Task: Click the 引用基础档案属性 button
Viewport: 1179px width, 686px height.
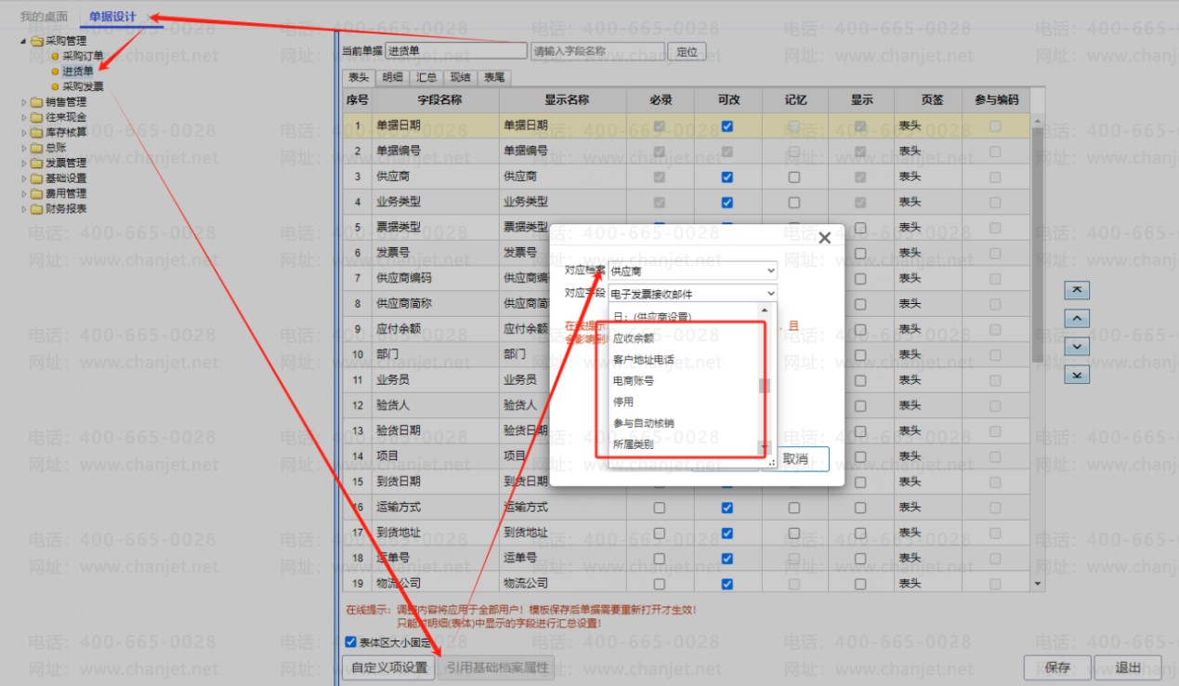Action: [495, 667]
